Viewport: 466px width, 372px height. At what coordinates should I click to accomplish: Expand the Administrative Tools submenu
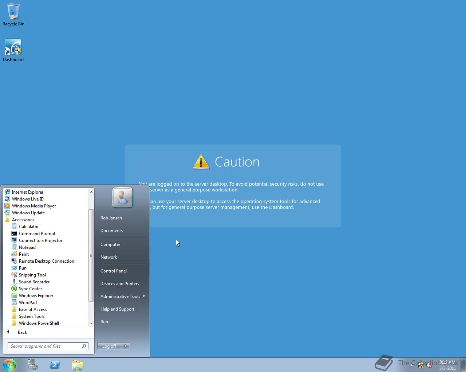pyautogui.click(x=122, y=296)
